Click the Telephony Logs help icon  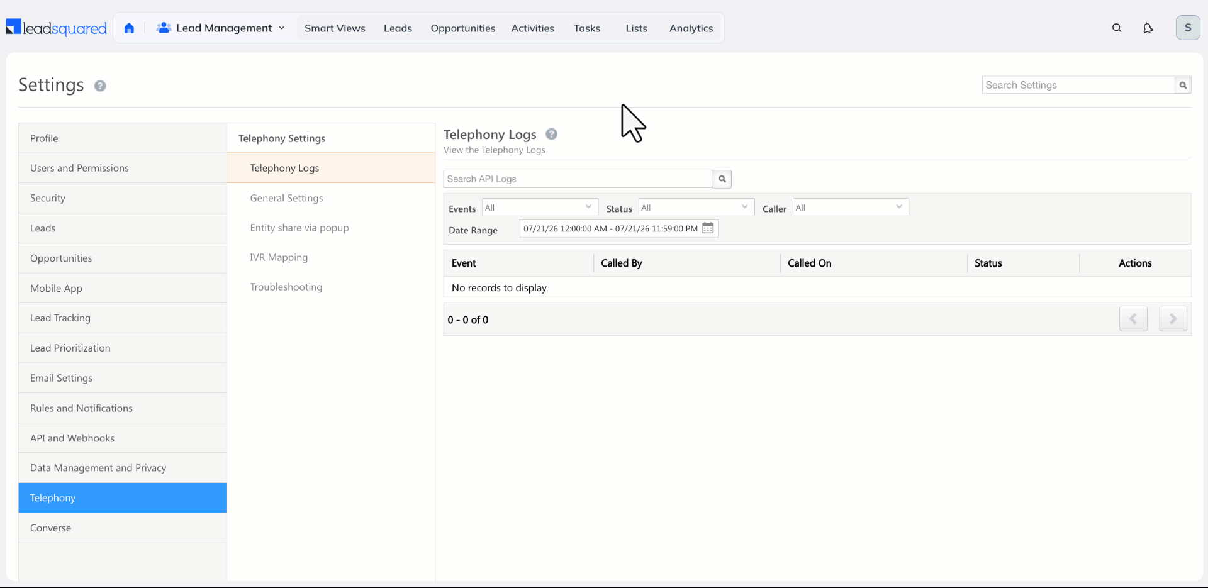[552, 134]
